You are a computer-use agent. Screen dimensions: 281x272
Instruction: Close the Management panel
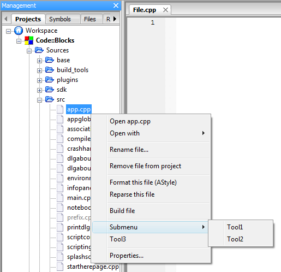click(x=116, y=5)
